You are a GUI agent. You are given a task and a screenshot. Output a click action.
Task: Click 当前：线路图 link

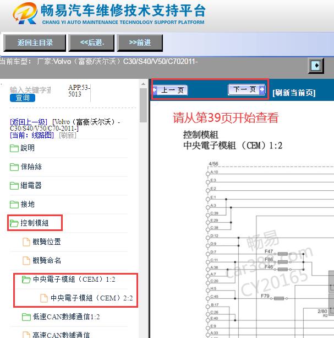tap(32, 135)
